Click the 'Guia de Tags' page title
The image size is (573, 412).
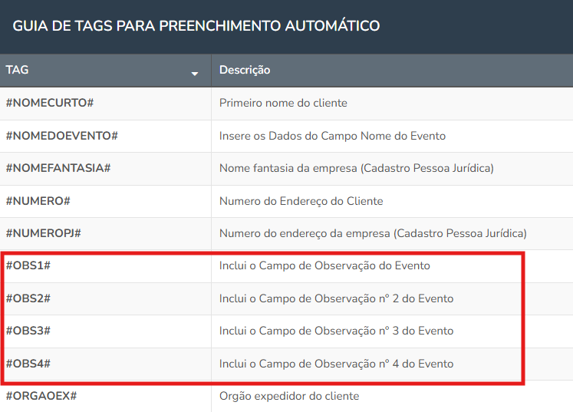point(196,26)
